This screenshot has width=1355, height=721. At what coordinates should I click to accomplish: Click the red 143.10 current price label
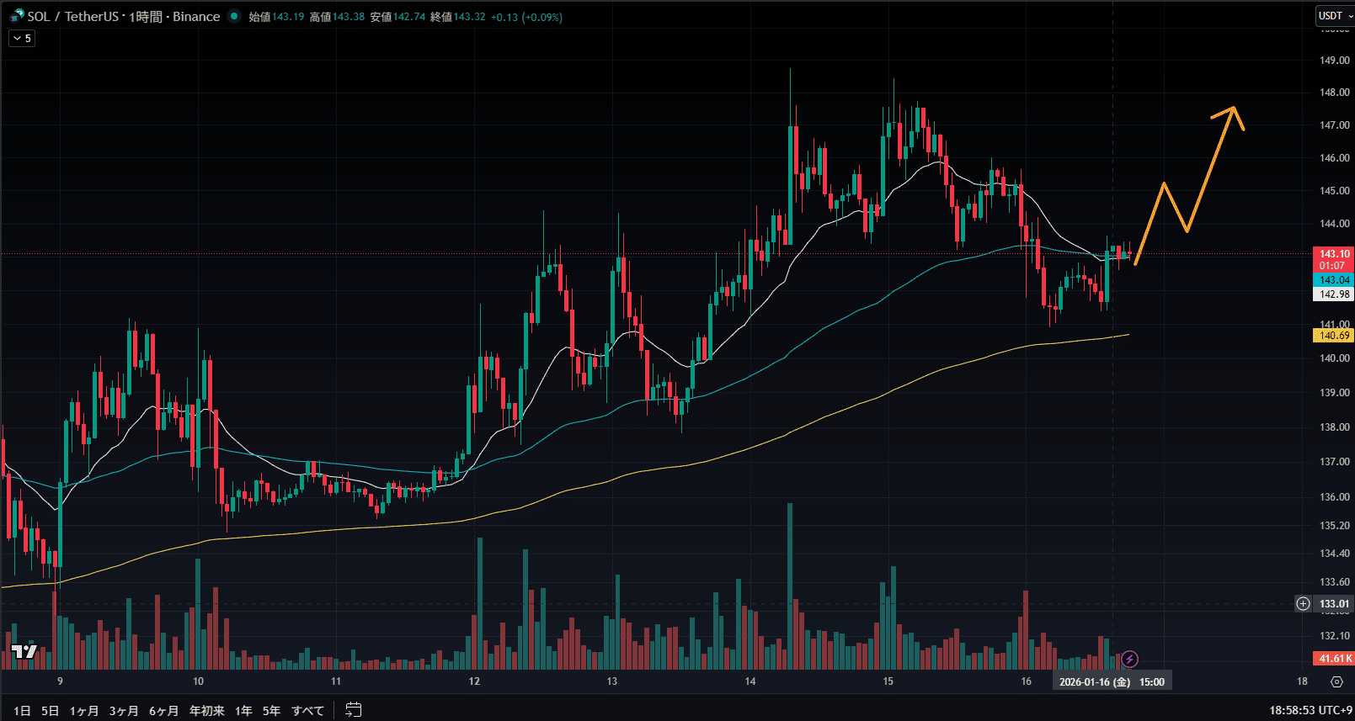tap(1333, 254)
